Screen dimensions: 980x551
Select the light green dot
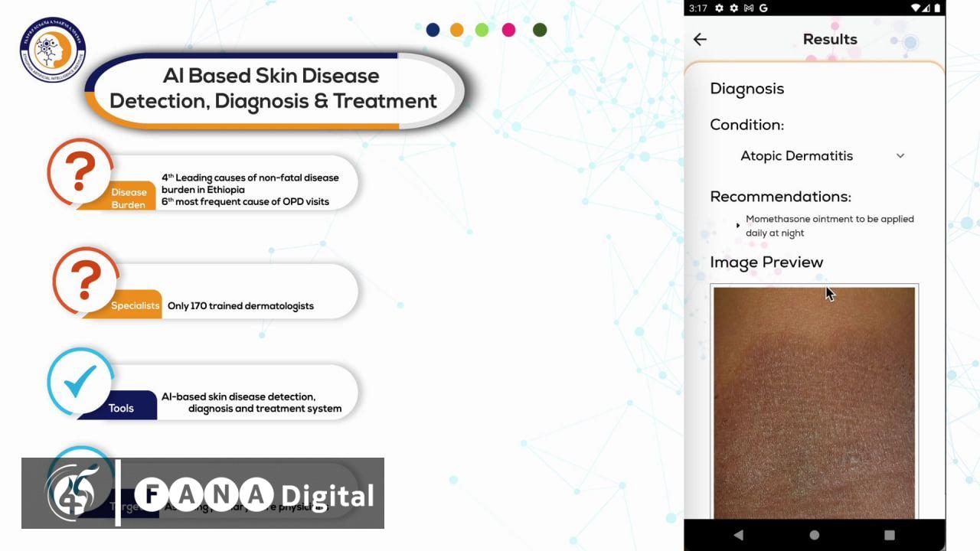[482, 30]
